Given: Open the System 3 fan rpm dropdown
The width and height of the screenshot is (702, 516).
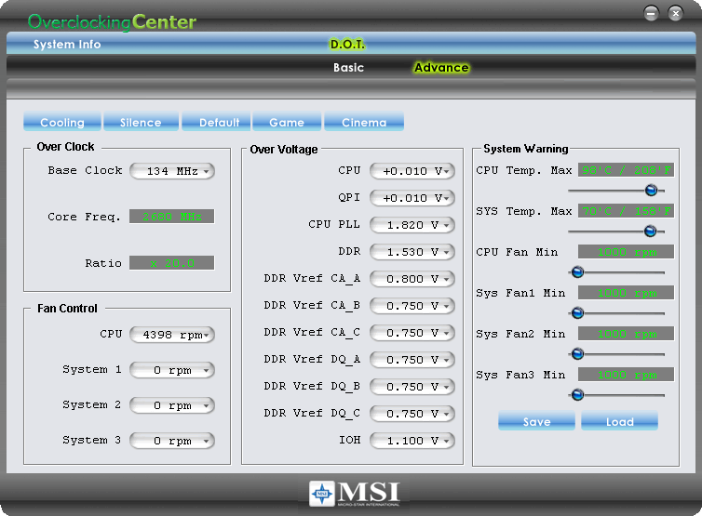Looking at the screenshot, I should [x=172, y=441].
